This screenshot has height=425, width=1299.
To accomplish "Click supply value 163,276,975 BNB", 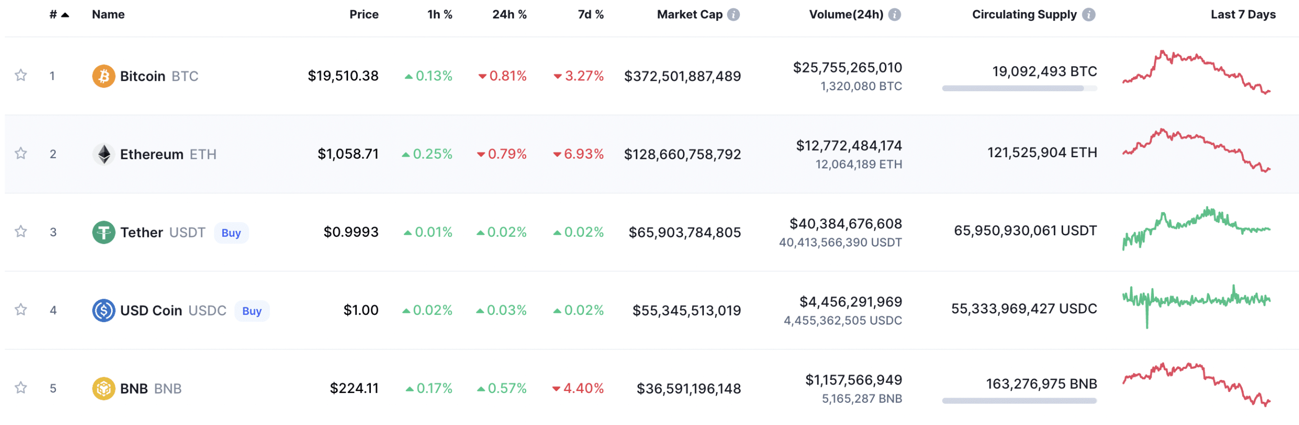I will point(1041,384).
